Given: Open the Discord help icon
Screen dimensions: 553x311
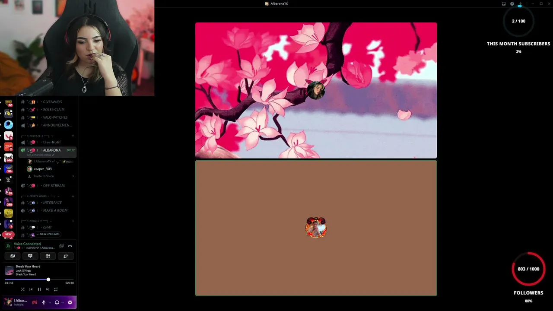Looking at the screenshot, I should [x=512, y=4].
